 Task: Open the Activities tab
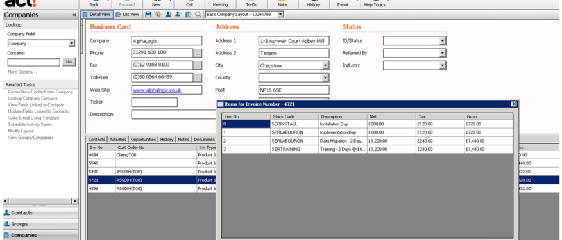click(x=118, y=140)
